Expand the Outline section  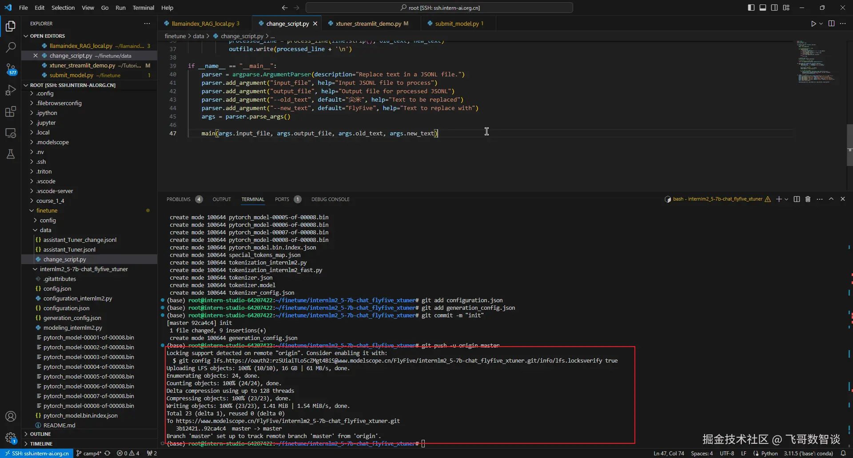pos(40,434)
